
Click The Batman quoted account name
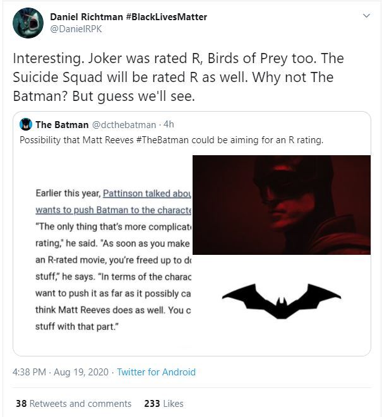63,124
